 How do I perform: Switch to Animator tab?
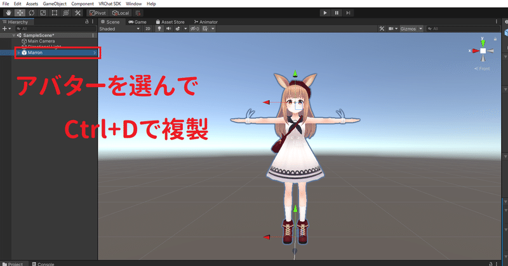point(206,22)
